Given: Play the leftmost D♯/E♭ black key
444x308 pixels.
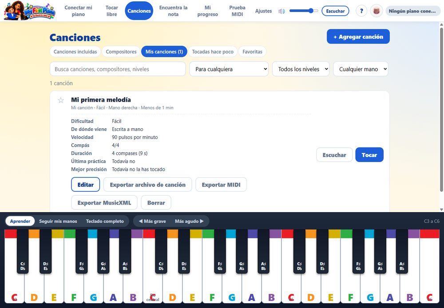Looking at the screenshot, I should (46, 252).
